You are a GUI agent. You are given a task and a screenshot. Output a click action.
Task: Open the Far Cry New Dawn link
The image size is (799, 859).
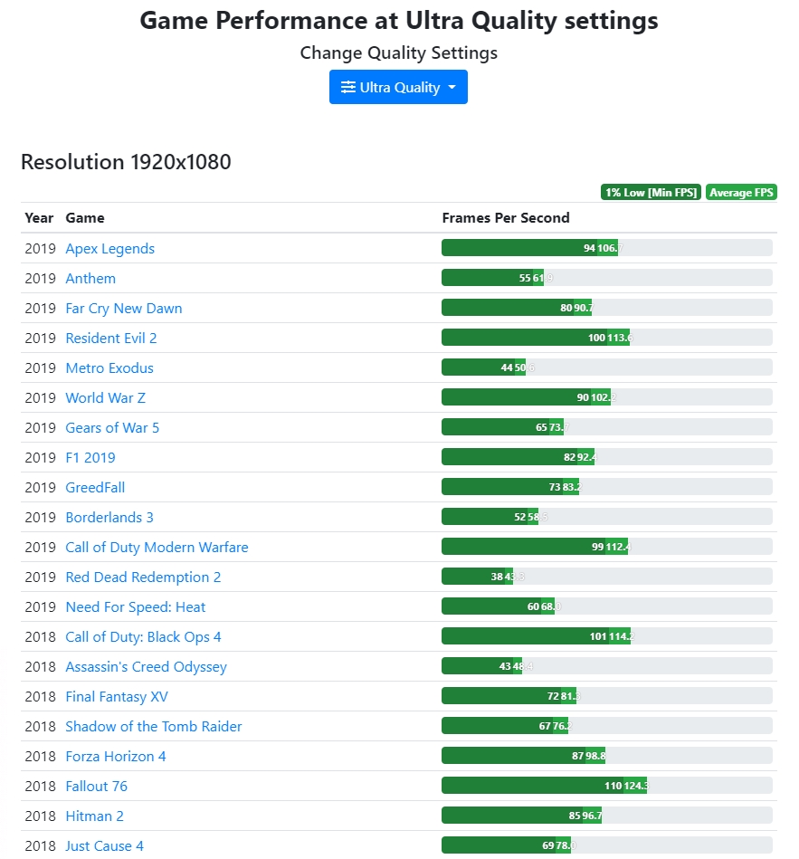[124, 309]
